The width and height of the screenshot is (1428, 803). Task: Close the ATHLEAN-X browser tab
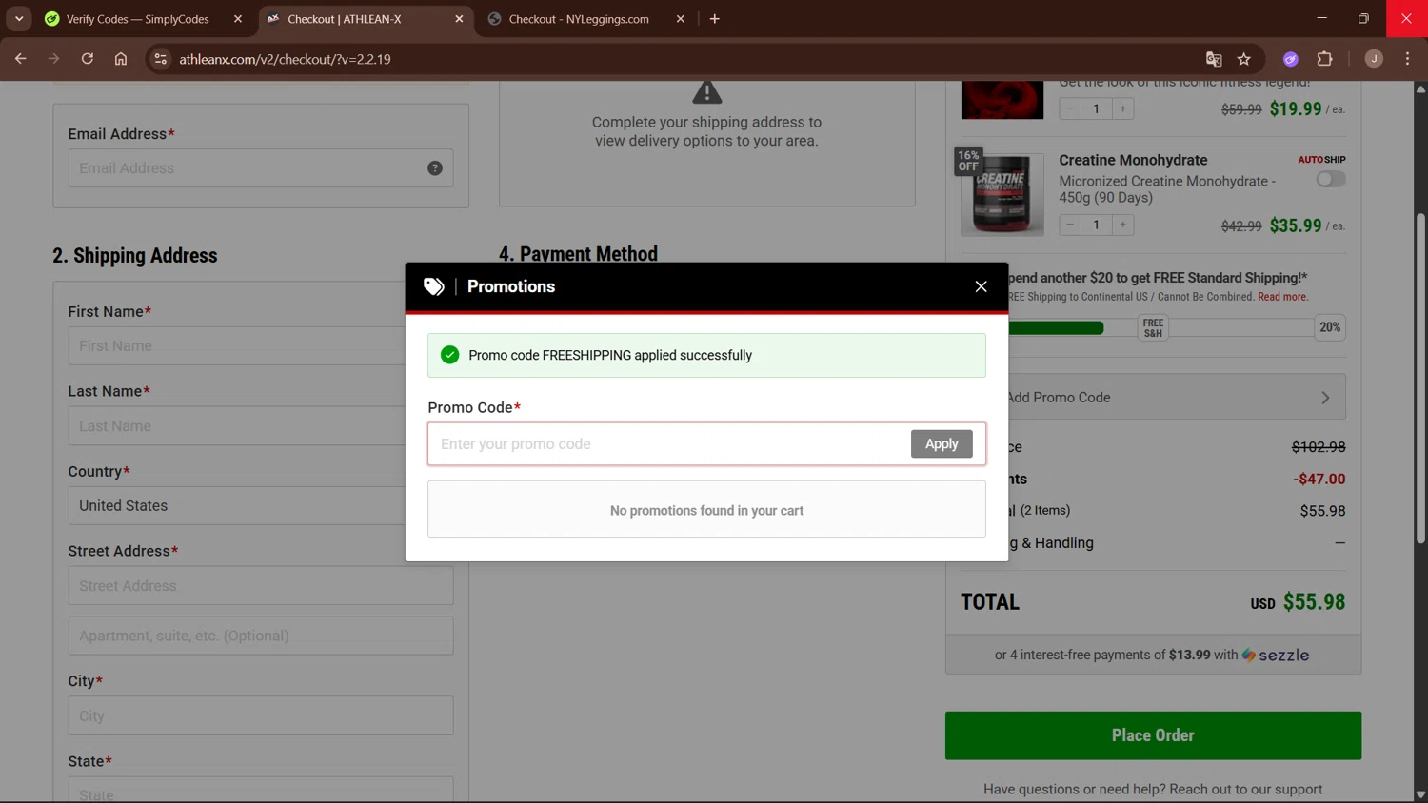(459, 19)
